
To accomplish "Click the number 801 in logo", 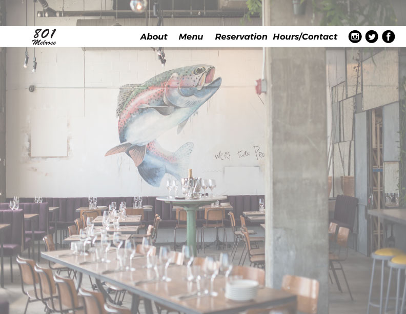I will (x=45, y=33).
